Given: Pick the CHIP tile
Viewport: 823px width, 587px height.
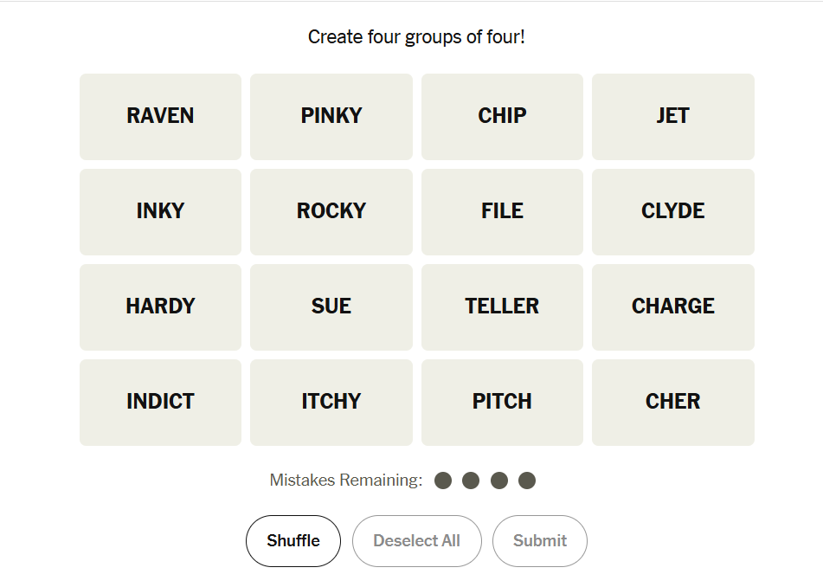Looking at the screenshot, I should (502, 117).
